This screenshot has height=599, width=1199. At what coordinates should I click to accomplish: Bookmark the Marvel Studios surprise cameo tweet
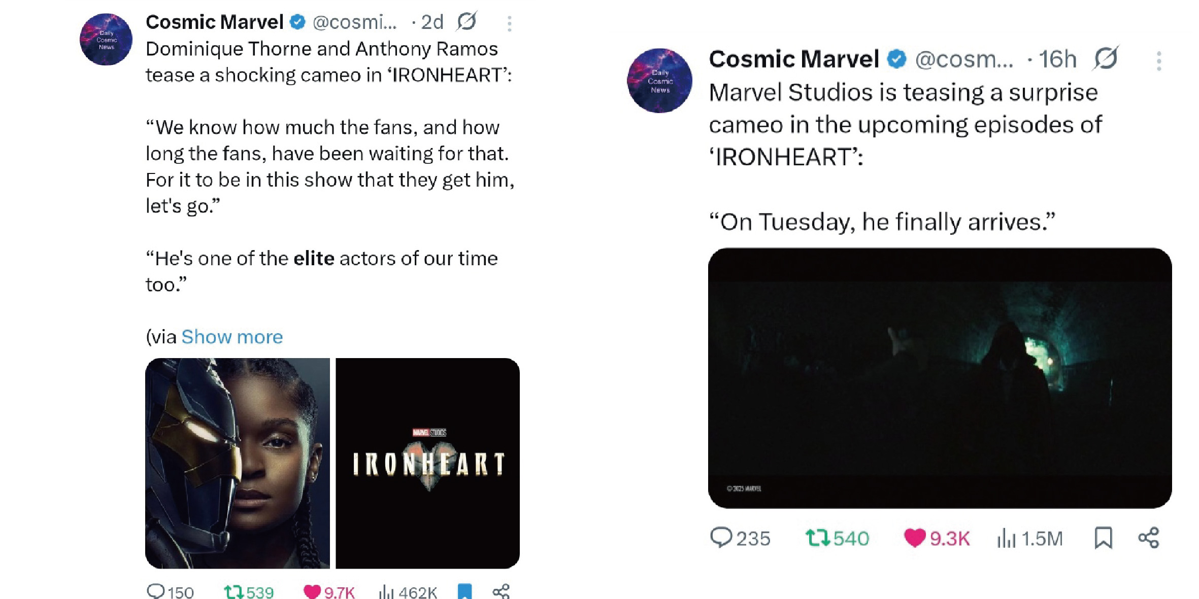(1103, 538)
